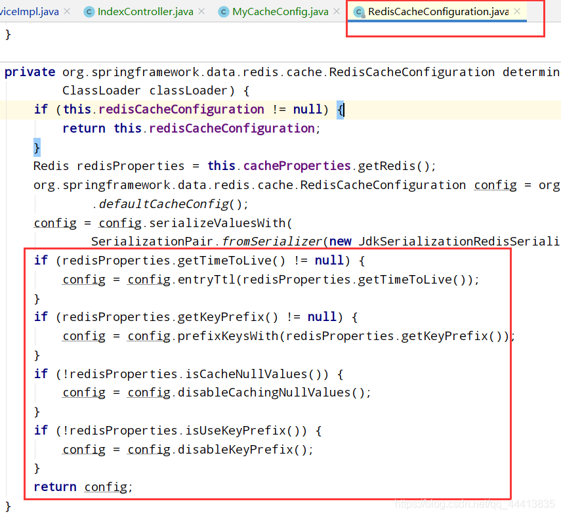
Task: Click 'disableCachingNullValues();' call
Action: [274, 393]
